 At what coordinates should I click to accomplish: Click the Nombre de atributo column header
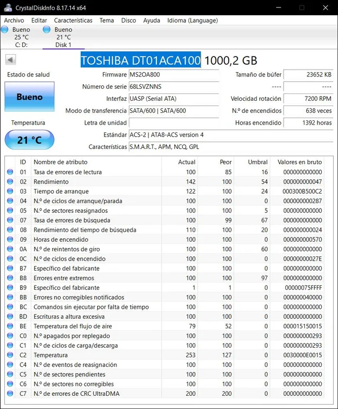(x=96, y=162)
